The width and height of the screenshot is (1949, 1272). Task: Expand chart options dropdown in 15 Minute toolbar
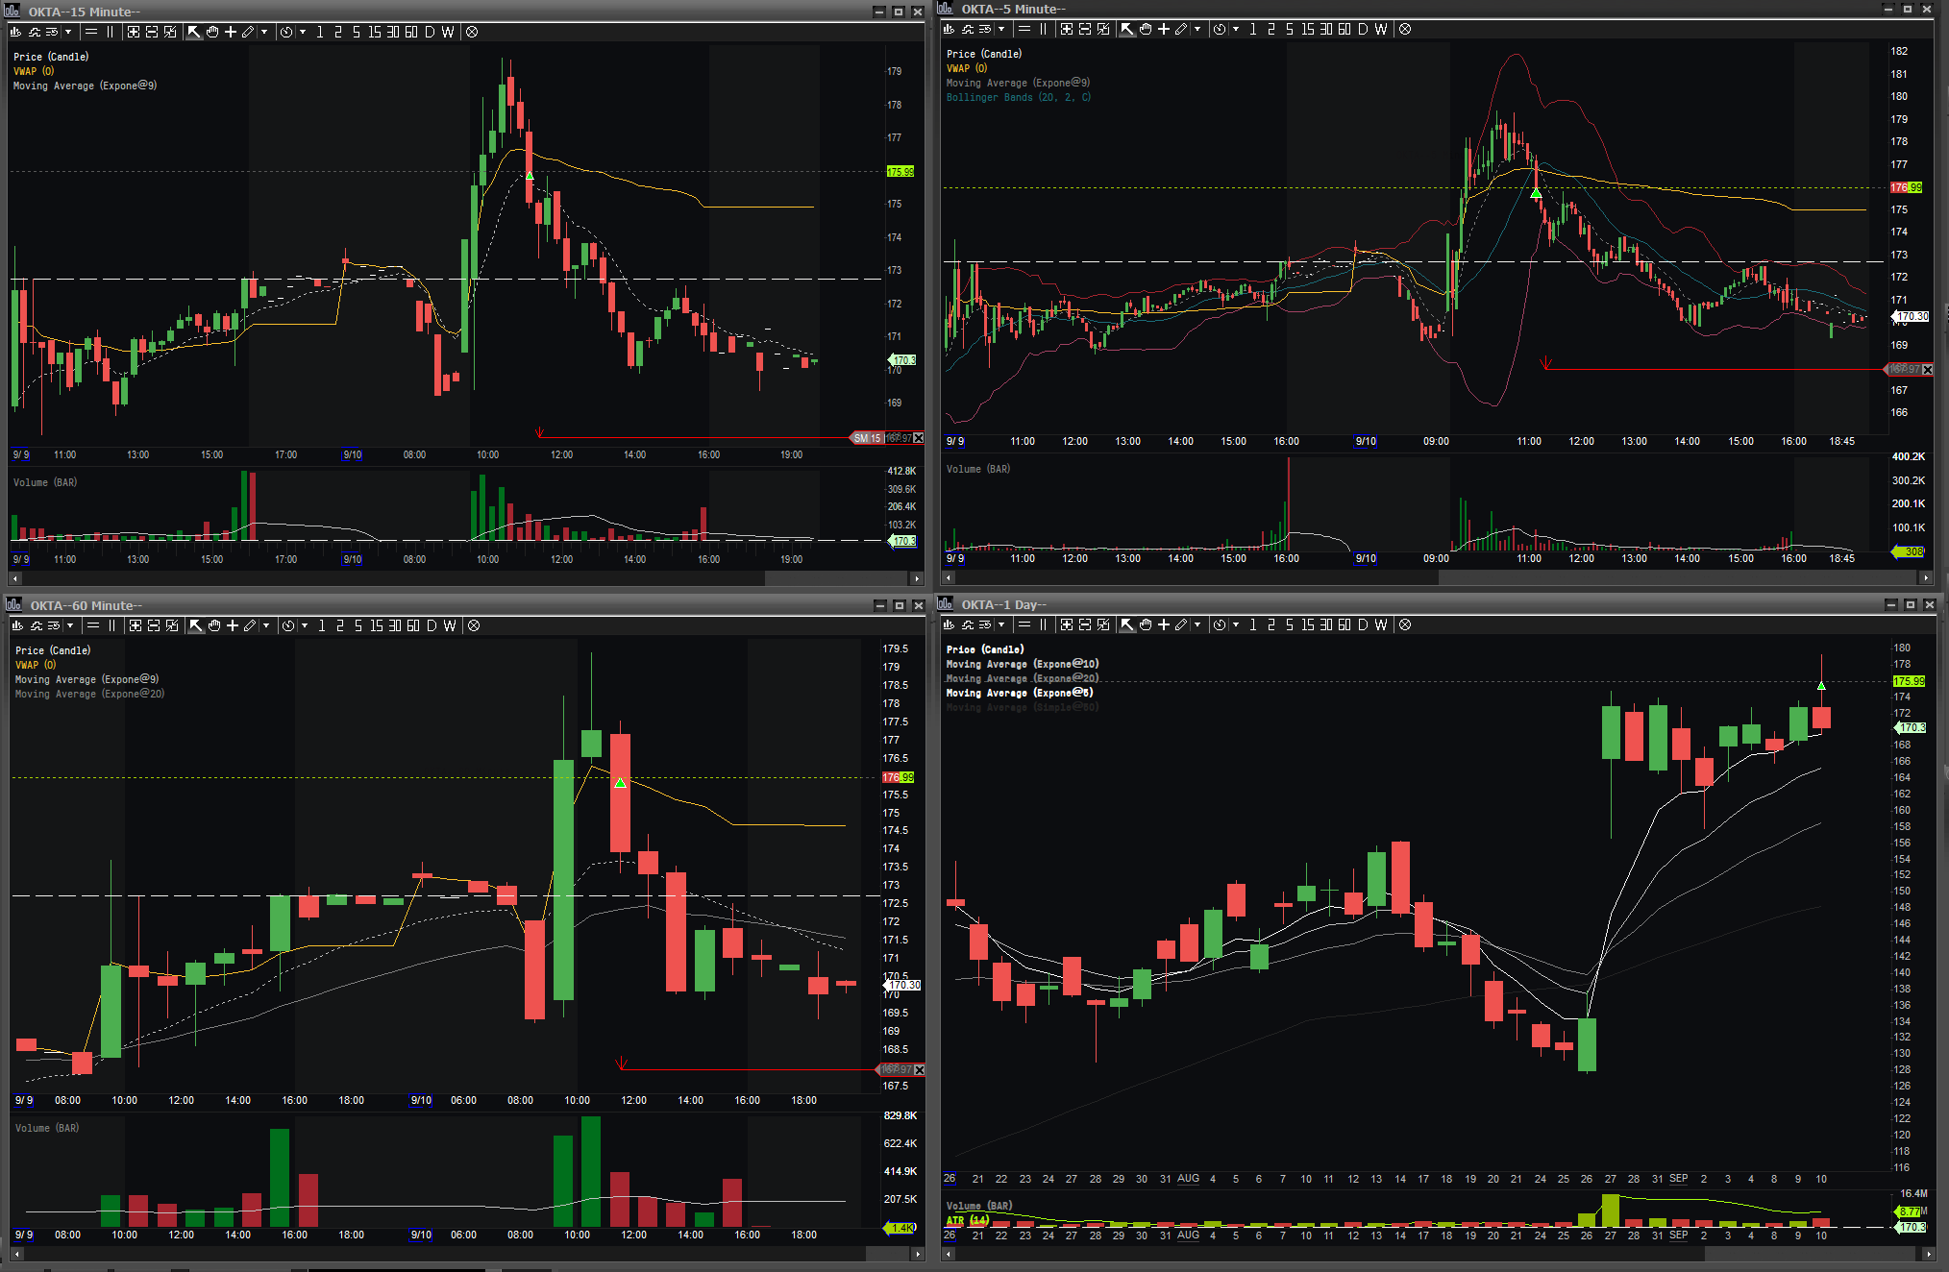click(68, 32)
